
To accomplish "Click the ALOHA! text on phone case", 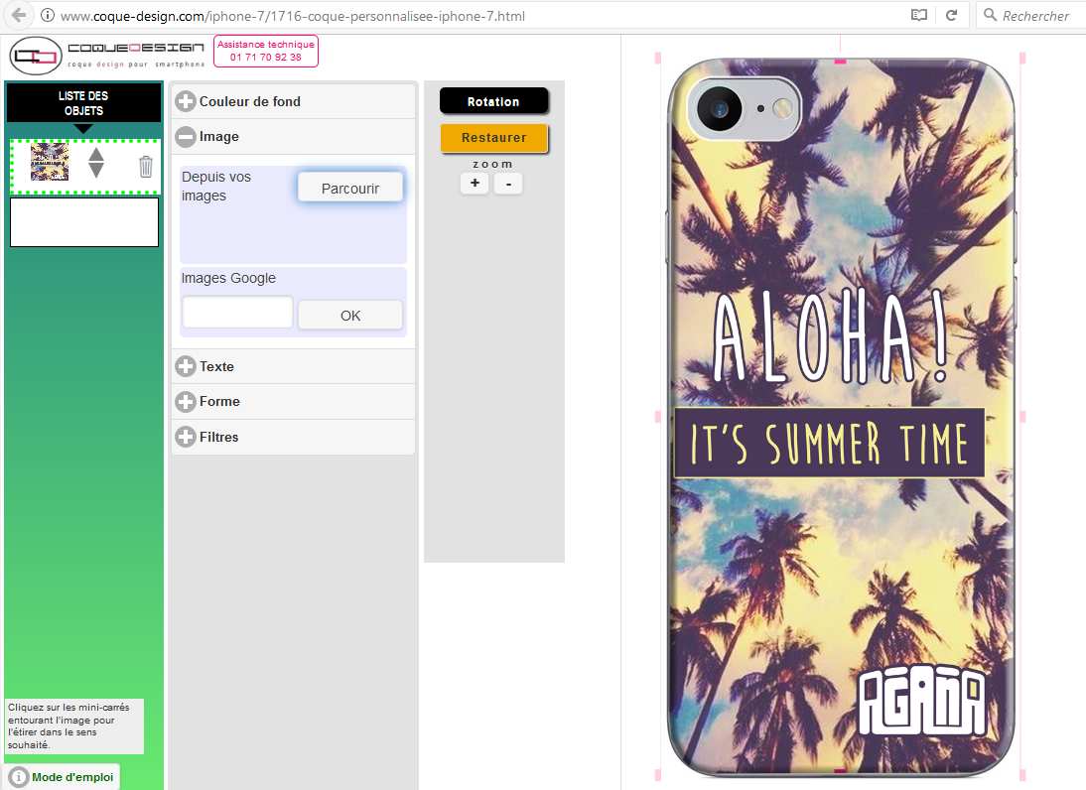I will 831,335.
